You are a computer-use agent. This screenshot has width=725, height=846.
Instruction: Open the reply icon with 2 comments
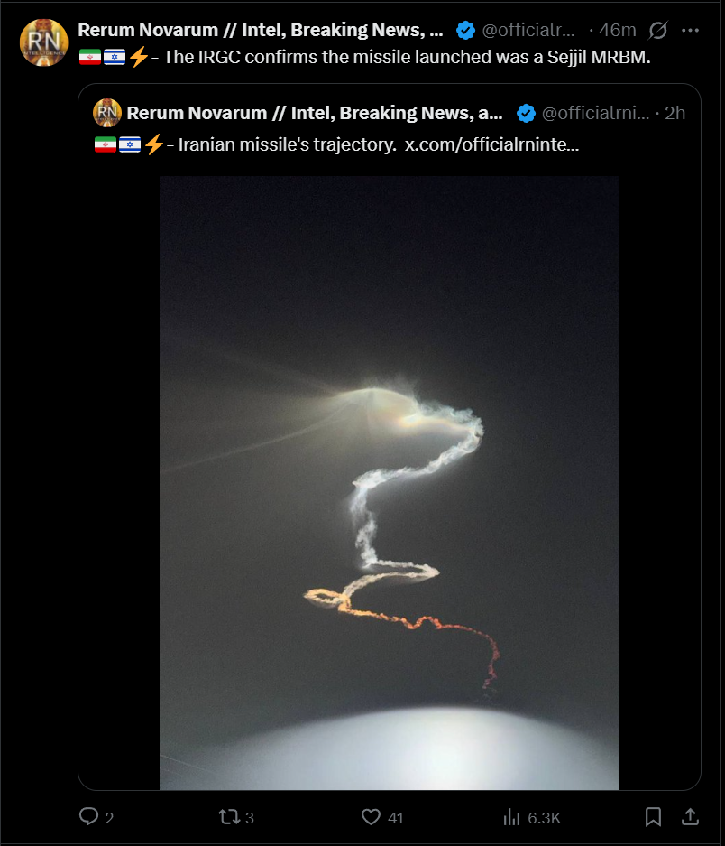pyautogui.click(x=89, y=816)
